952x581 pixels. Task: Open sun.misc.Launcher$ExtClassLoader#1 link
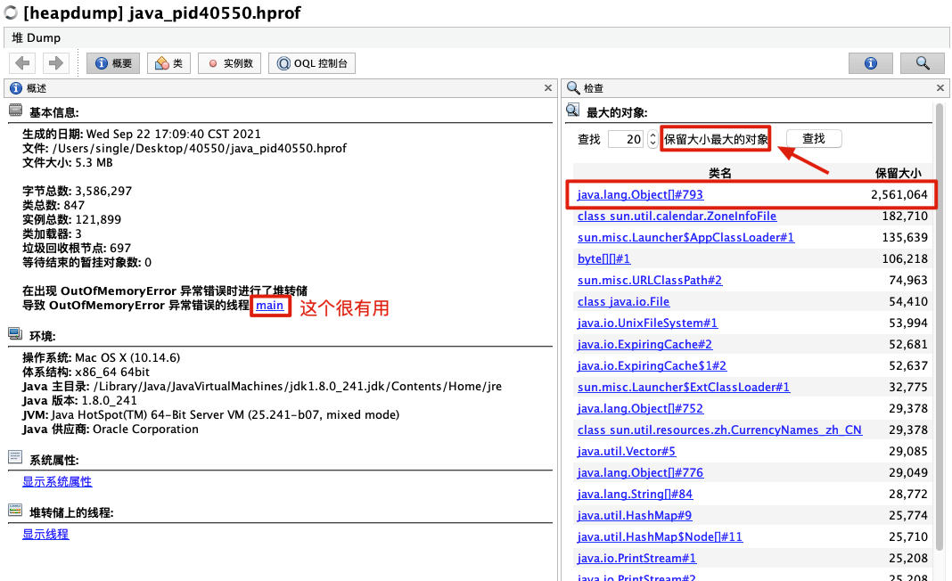tap(684, 388)
